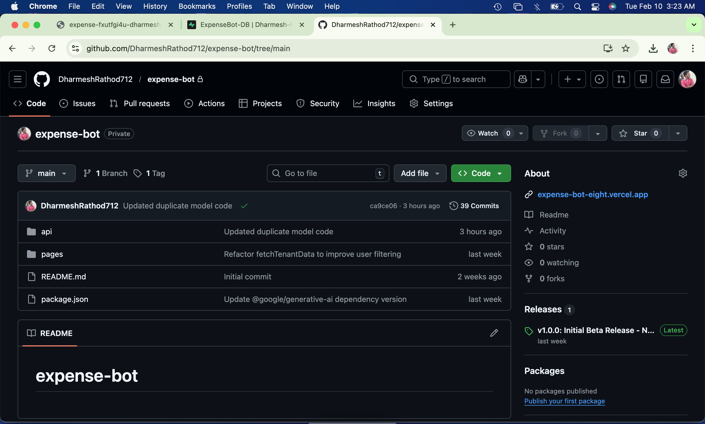The image size is (705, 424).
Task: Click the issues icon in header
Action: 599,79
